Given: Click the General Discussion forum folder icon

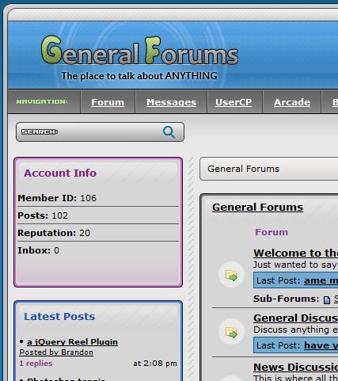Looking at the screenshot, I should pos(231,332).
